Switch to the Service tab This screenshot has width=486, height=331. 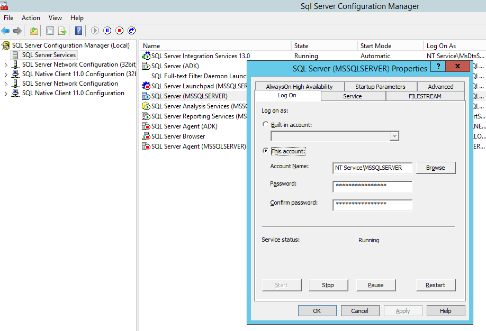(353, 96)
